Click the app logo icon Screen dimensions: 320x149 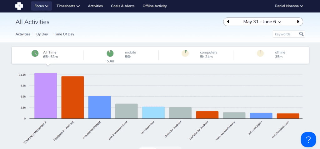tap(19, 6)
